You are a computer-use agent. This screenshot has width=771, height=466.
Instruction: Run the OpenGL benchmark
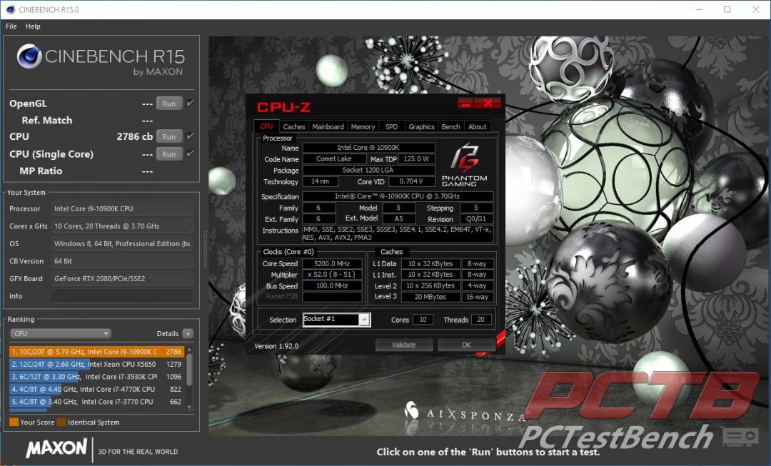pos(169,103)
